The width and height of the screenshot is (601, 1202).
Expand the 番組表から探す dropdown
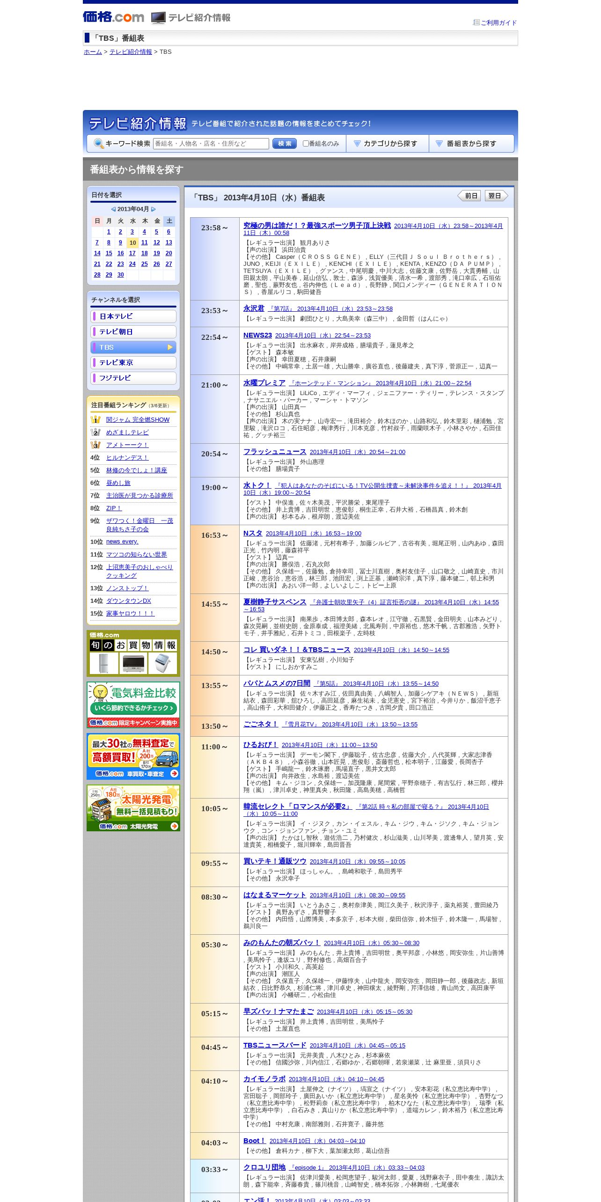click(471, 144)
